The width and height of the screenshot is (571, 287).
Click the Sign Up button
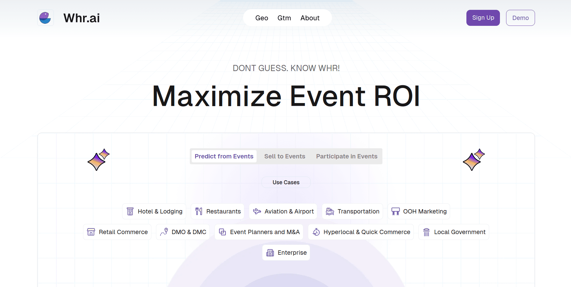(x=483, y=18)
